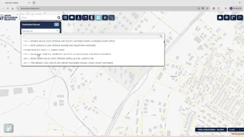Open the basemap switcher thumbnail
244x137 pixels.
(x=8, y=128)
